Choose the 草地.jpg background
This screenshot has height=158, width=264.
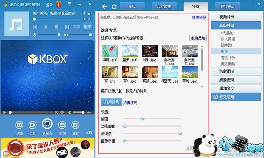[x=190, y=72]
